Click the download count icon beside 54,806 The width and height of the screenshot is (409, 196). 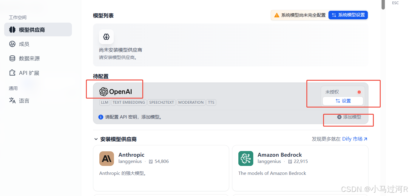(151, 161)
